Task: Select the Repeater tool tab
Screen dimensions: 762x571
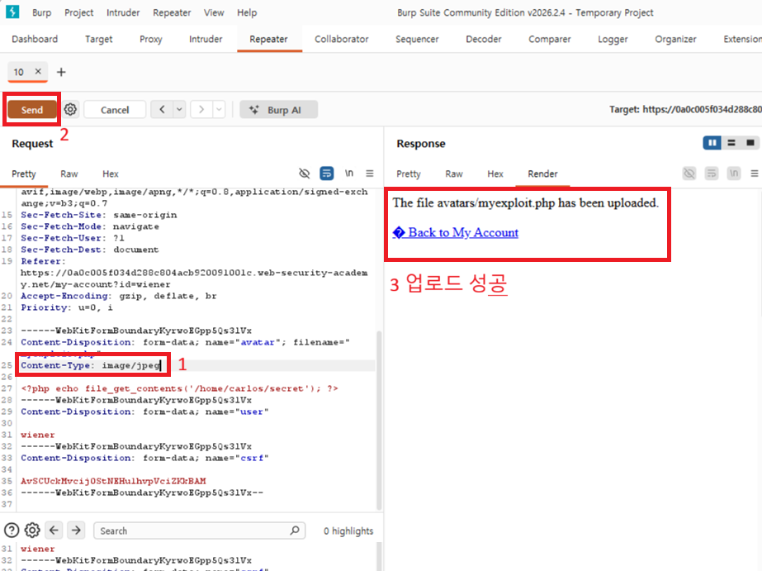Action: coord(269,39)
